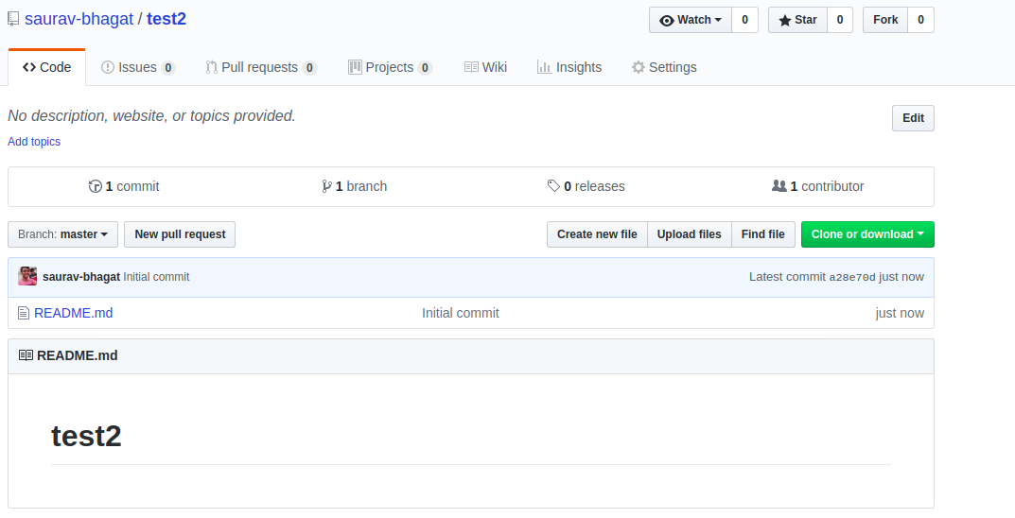Click the repository book icon beside saurav-bhagat
The width and height of the screenshot is (1015, 518).
click(13, 20)
